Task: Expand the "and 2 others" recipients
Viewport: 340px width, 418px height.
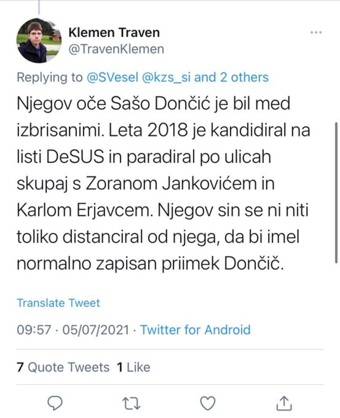Action: (231, 77)
